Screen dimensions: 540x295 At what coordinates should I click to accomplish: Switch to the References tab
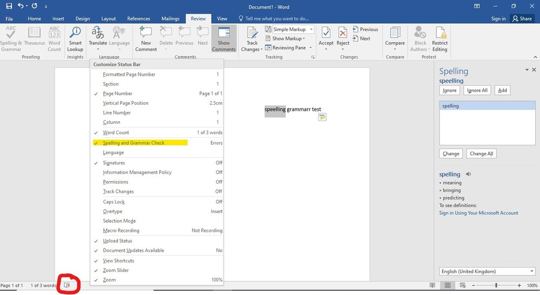tap(138, 18)
